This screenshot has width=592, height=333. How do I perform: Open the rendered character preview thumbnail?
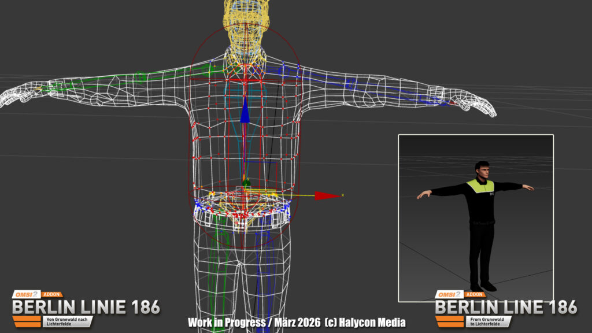tap(475, 218)
